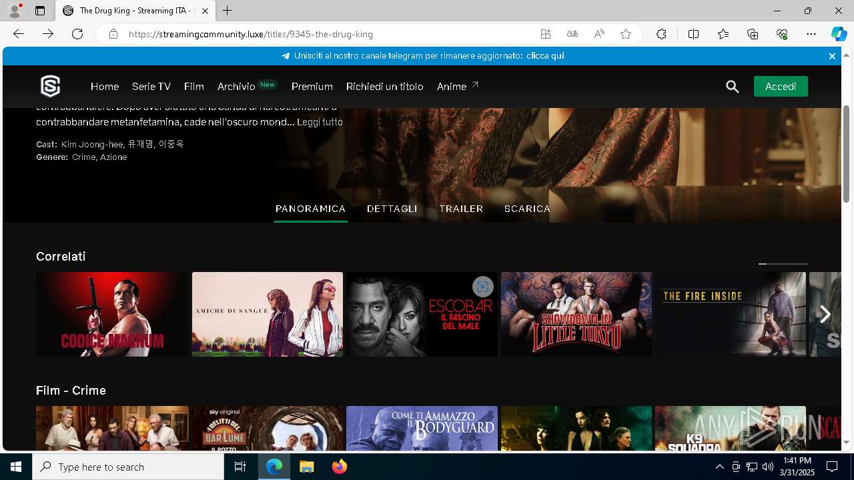View site information lock icon
Screen dimensions: 854x480
point(113,34)
